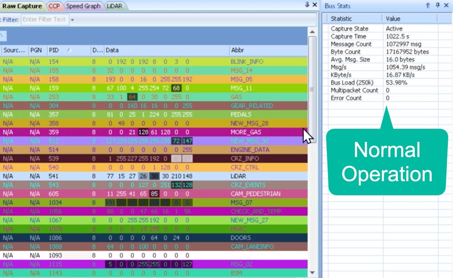Select the MSG_14 row
453x278 pixels.
tap(154, 70)
